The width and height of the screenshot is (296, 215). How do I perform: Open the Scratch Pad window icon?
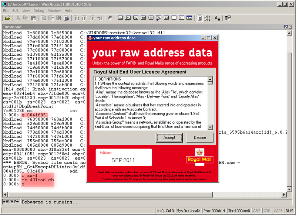(174, 18)
